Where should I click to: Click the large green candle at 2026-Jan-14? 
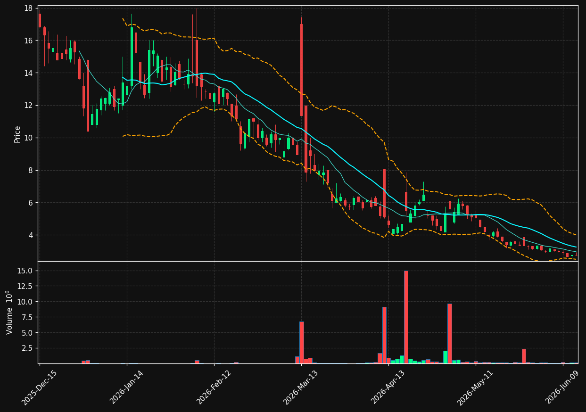pyautogui.click(x=132, y=57)
